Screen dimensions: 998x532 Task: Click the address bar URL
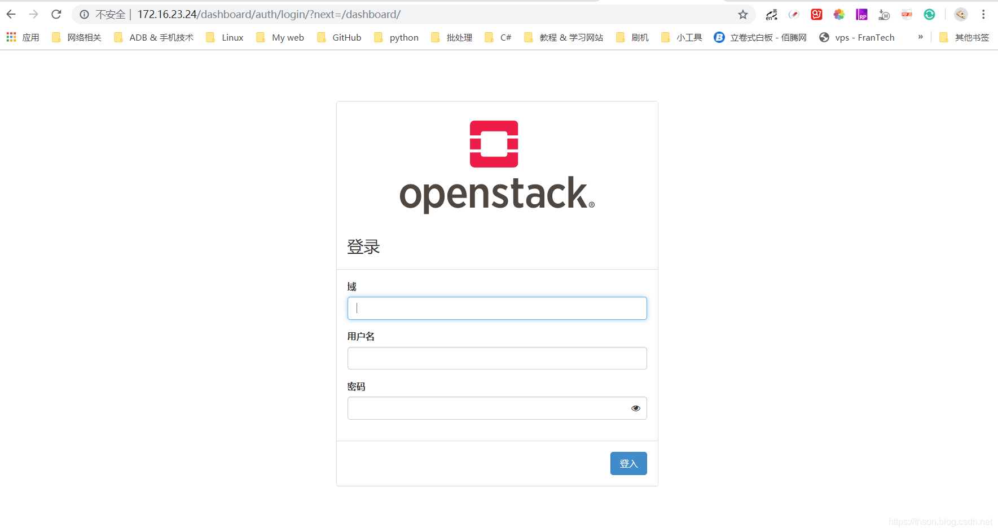coord(269,15)
